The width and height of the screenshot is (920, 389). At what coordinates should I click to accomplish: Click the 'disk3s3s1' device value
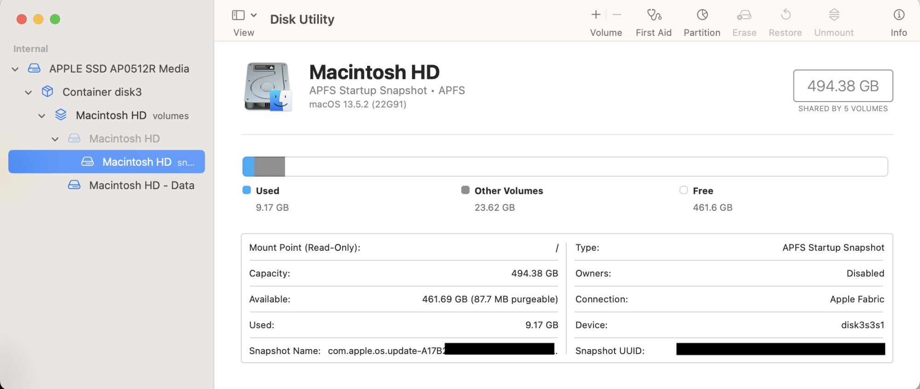click(863, 325)
